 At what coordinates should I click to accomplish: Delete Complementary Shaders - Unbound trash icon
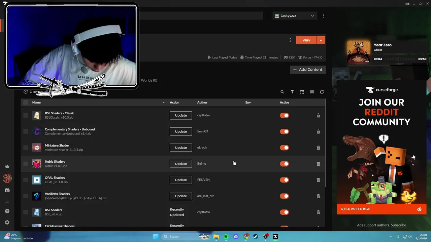coord(318,131)
